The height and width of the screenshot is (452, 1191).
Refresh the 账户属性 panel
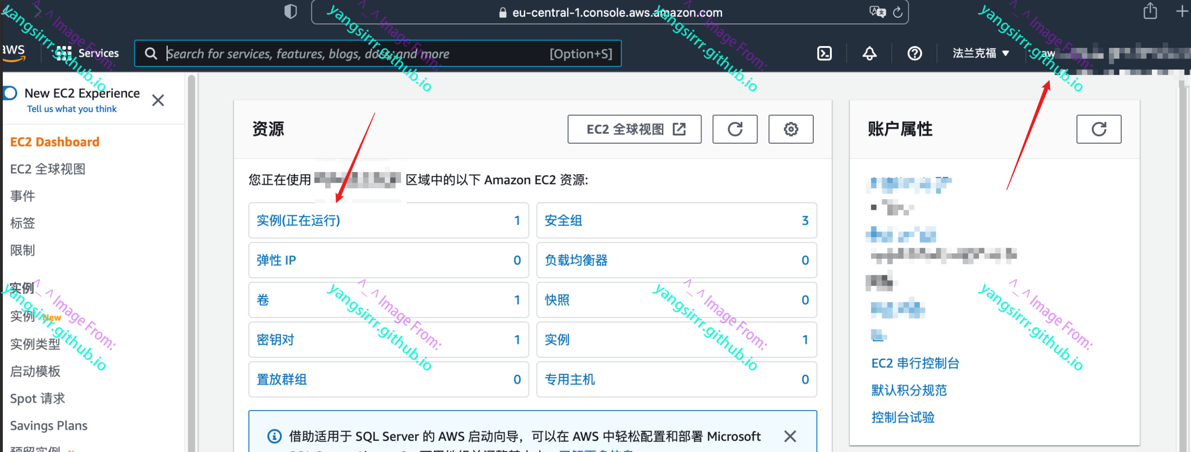tap(1099, 129)
